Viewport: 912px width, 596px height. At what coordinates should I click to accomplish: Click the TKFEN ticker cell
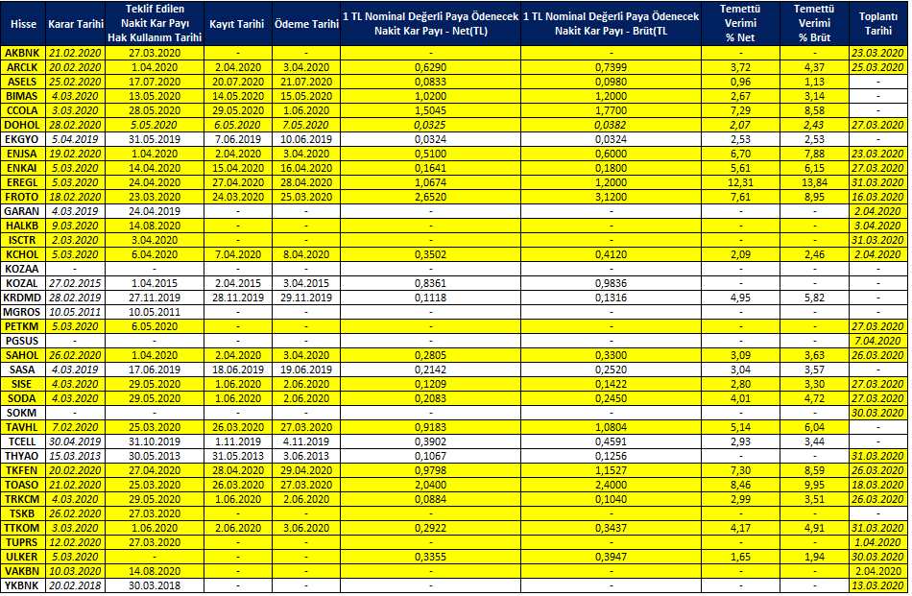[23, 470]
